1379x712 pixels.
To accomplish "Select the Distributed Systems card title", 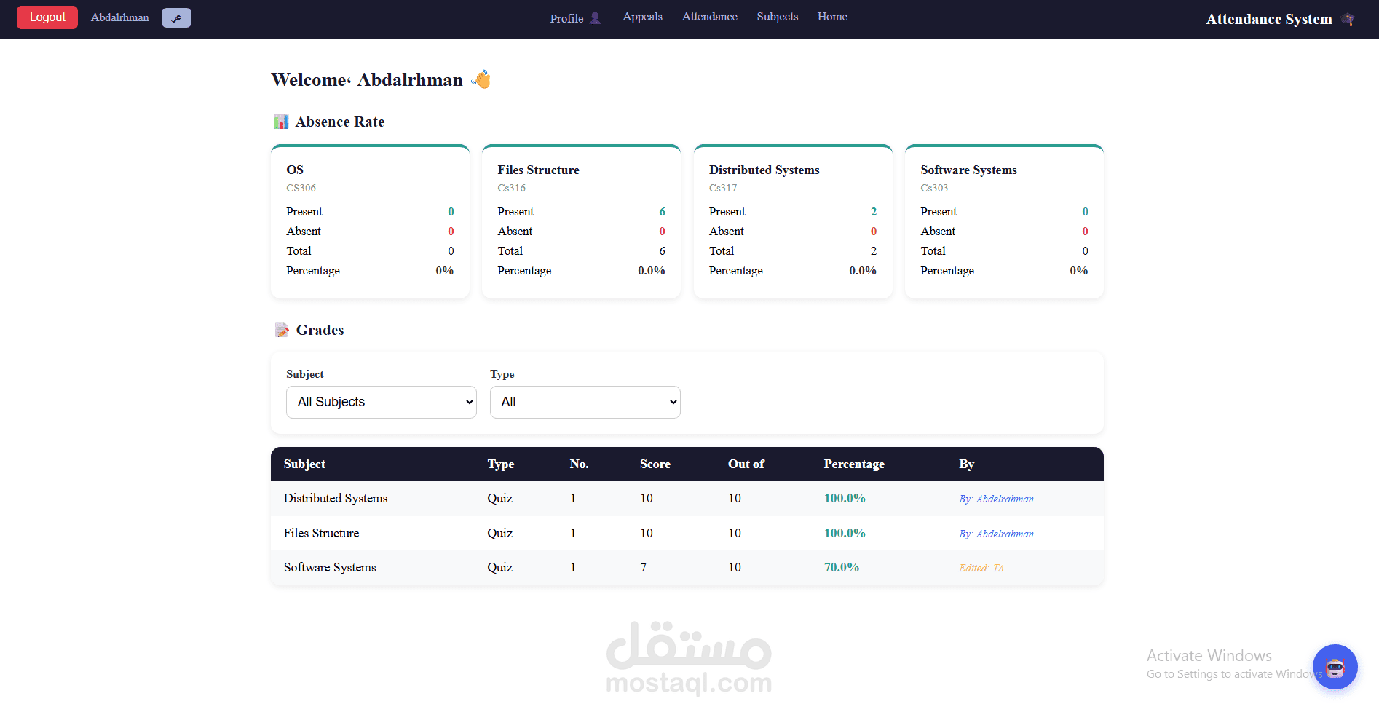I will [x=764, y=170].
